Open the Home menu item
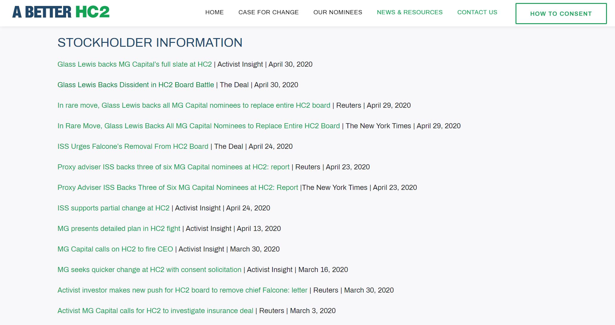 [x=214, y=12]
